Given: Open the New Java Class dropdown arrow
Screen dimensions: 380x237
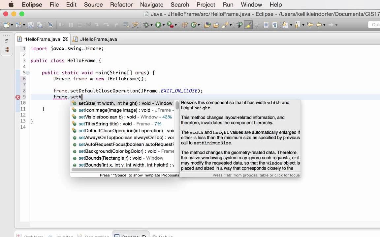Looking at the screenshot, I should coord(199,25).
